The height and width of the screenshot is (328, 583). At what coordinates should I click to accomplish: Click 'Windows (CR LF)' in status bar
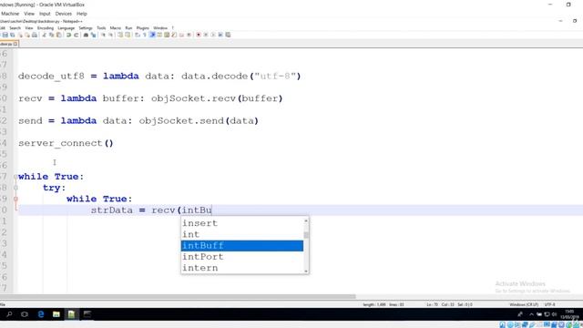[x=524, y=304]
